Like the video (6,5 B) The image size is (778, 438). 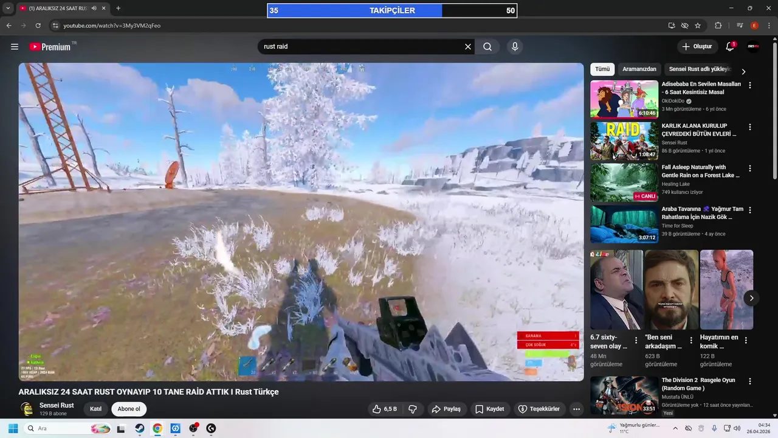point(385,409)
